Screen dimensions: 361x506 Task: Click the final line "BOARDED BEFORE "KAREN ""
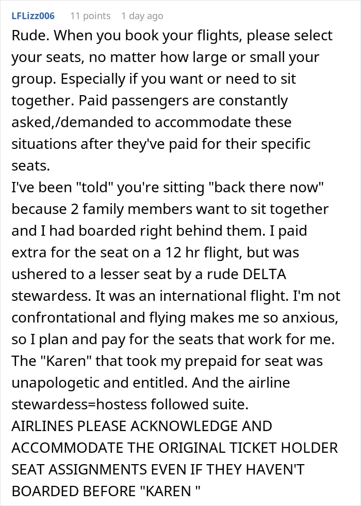(x=106, y=491)
